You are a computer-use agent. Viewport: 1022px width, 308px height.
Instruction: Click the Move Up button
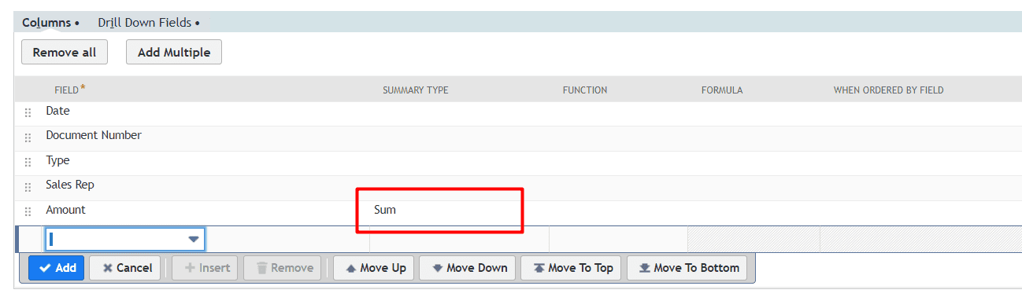coord(376,268)
